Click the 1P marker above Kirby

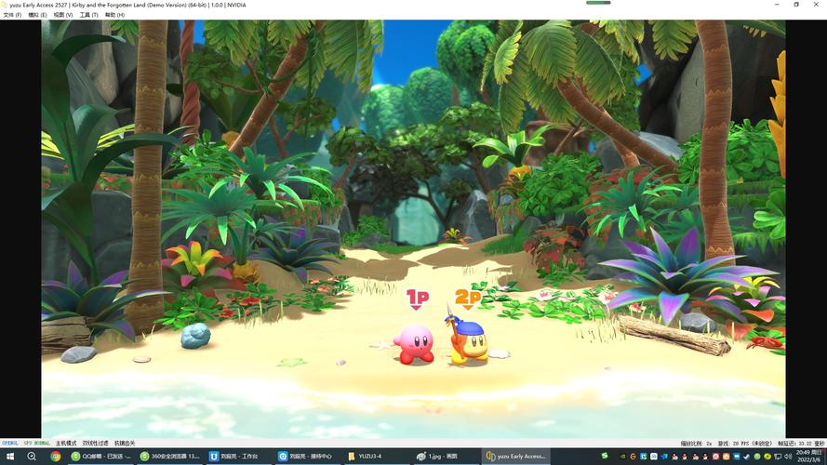point(417,299)
